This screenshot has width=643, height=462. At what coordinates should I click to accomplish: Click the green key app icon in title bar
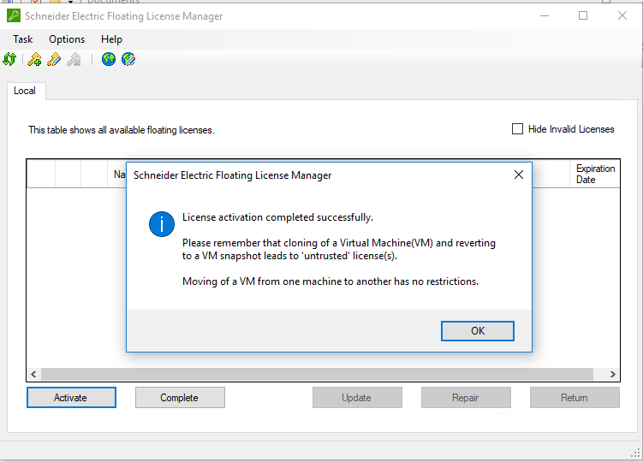(14, 16)
